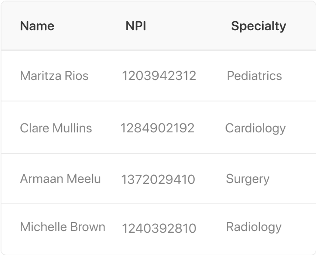
Task: Click the name Maritza Rios
Action: [x=54, y=76]
